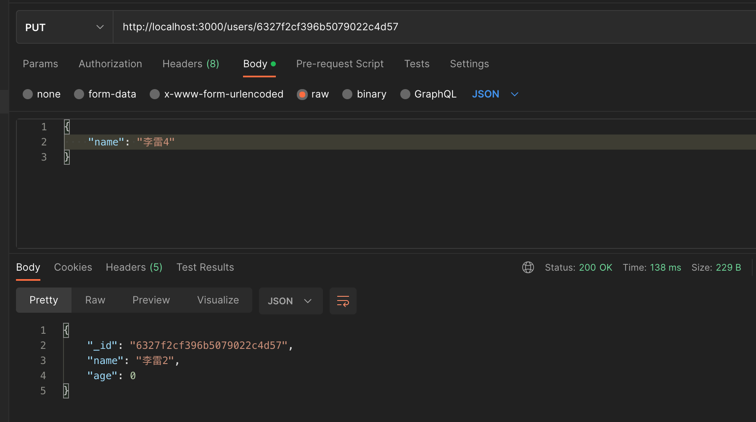Open the Authorization tab
Screen dimensions: 756x422
point(110,64)
